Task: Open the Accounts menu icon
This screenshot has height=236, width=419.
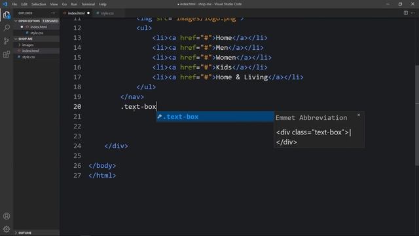Action: [7, 216]
